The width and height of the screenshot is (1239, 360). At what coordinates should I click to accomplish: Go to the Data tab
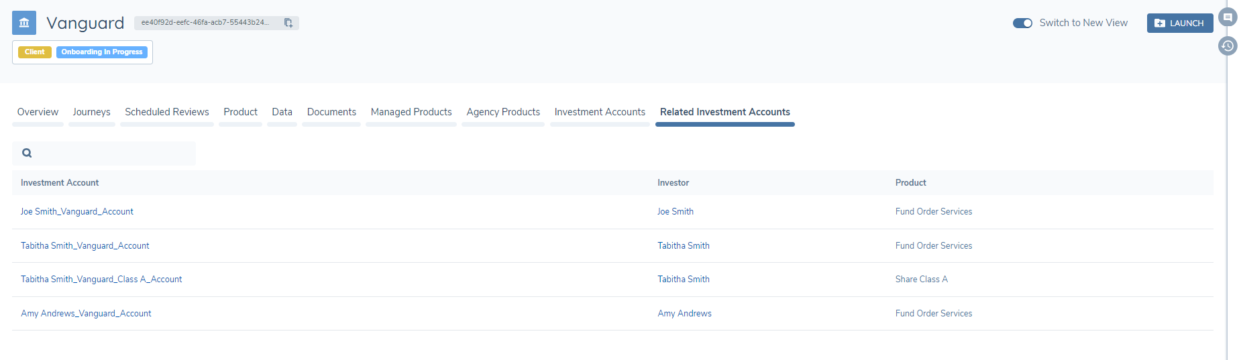[x=282, y=112]
